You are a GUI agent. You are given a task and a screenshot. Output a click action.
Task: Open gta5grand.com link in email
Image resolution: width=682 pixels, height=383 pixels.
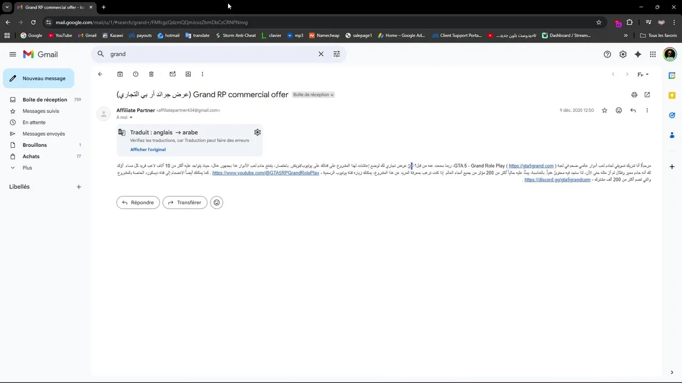pos(531,166)
